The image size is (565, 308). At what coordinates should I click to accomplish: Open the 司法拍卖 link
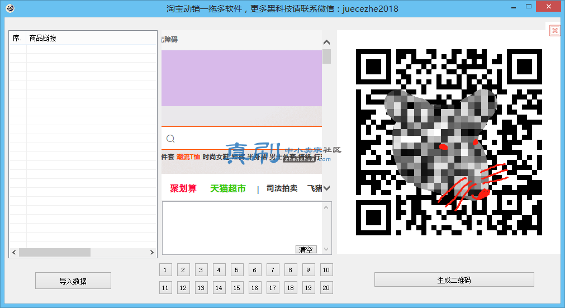[282, 188]
